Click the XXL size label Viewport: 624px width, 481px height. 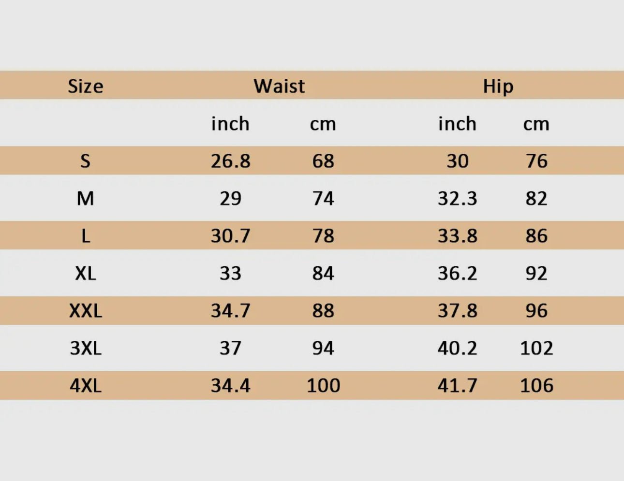(86, 310)
